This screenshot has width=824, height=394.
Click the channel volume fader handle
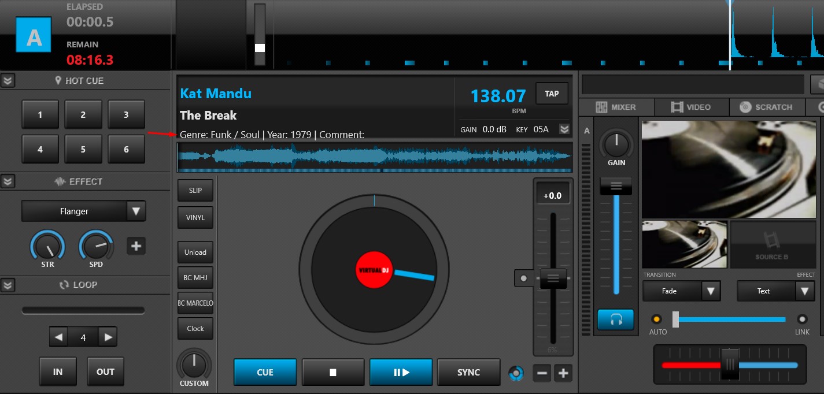pos(616,186)
